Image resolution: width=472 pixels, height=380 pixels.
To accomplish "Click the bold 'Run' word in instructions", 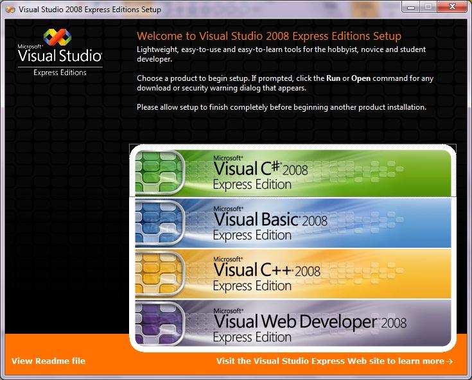I will tap(333, 78).
